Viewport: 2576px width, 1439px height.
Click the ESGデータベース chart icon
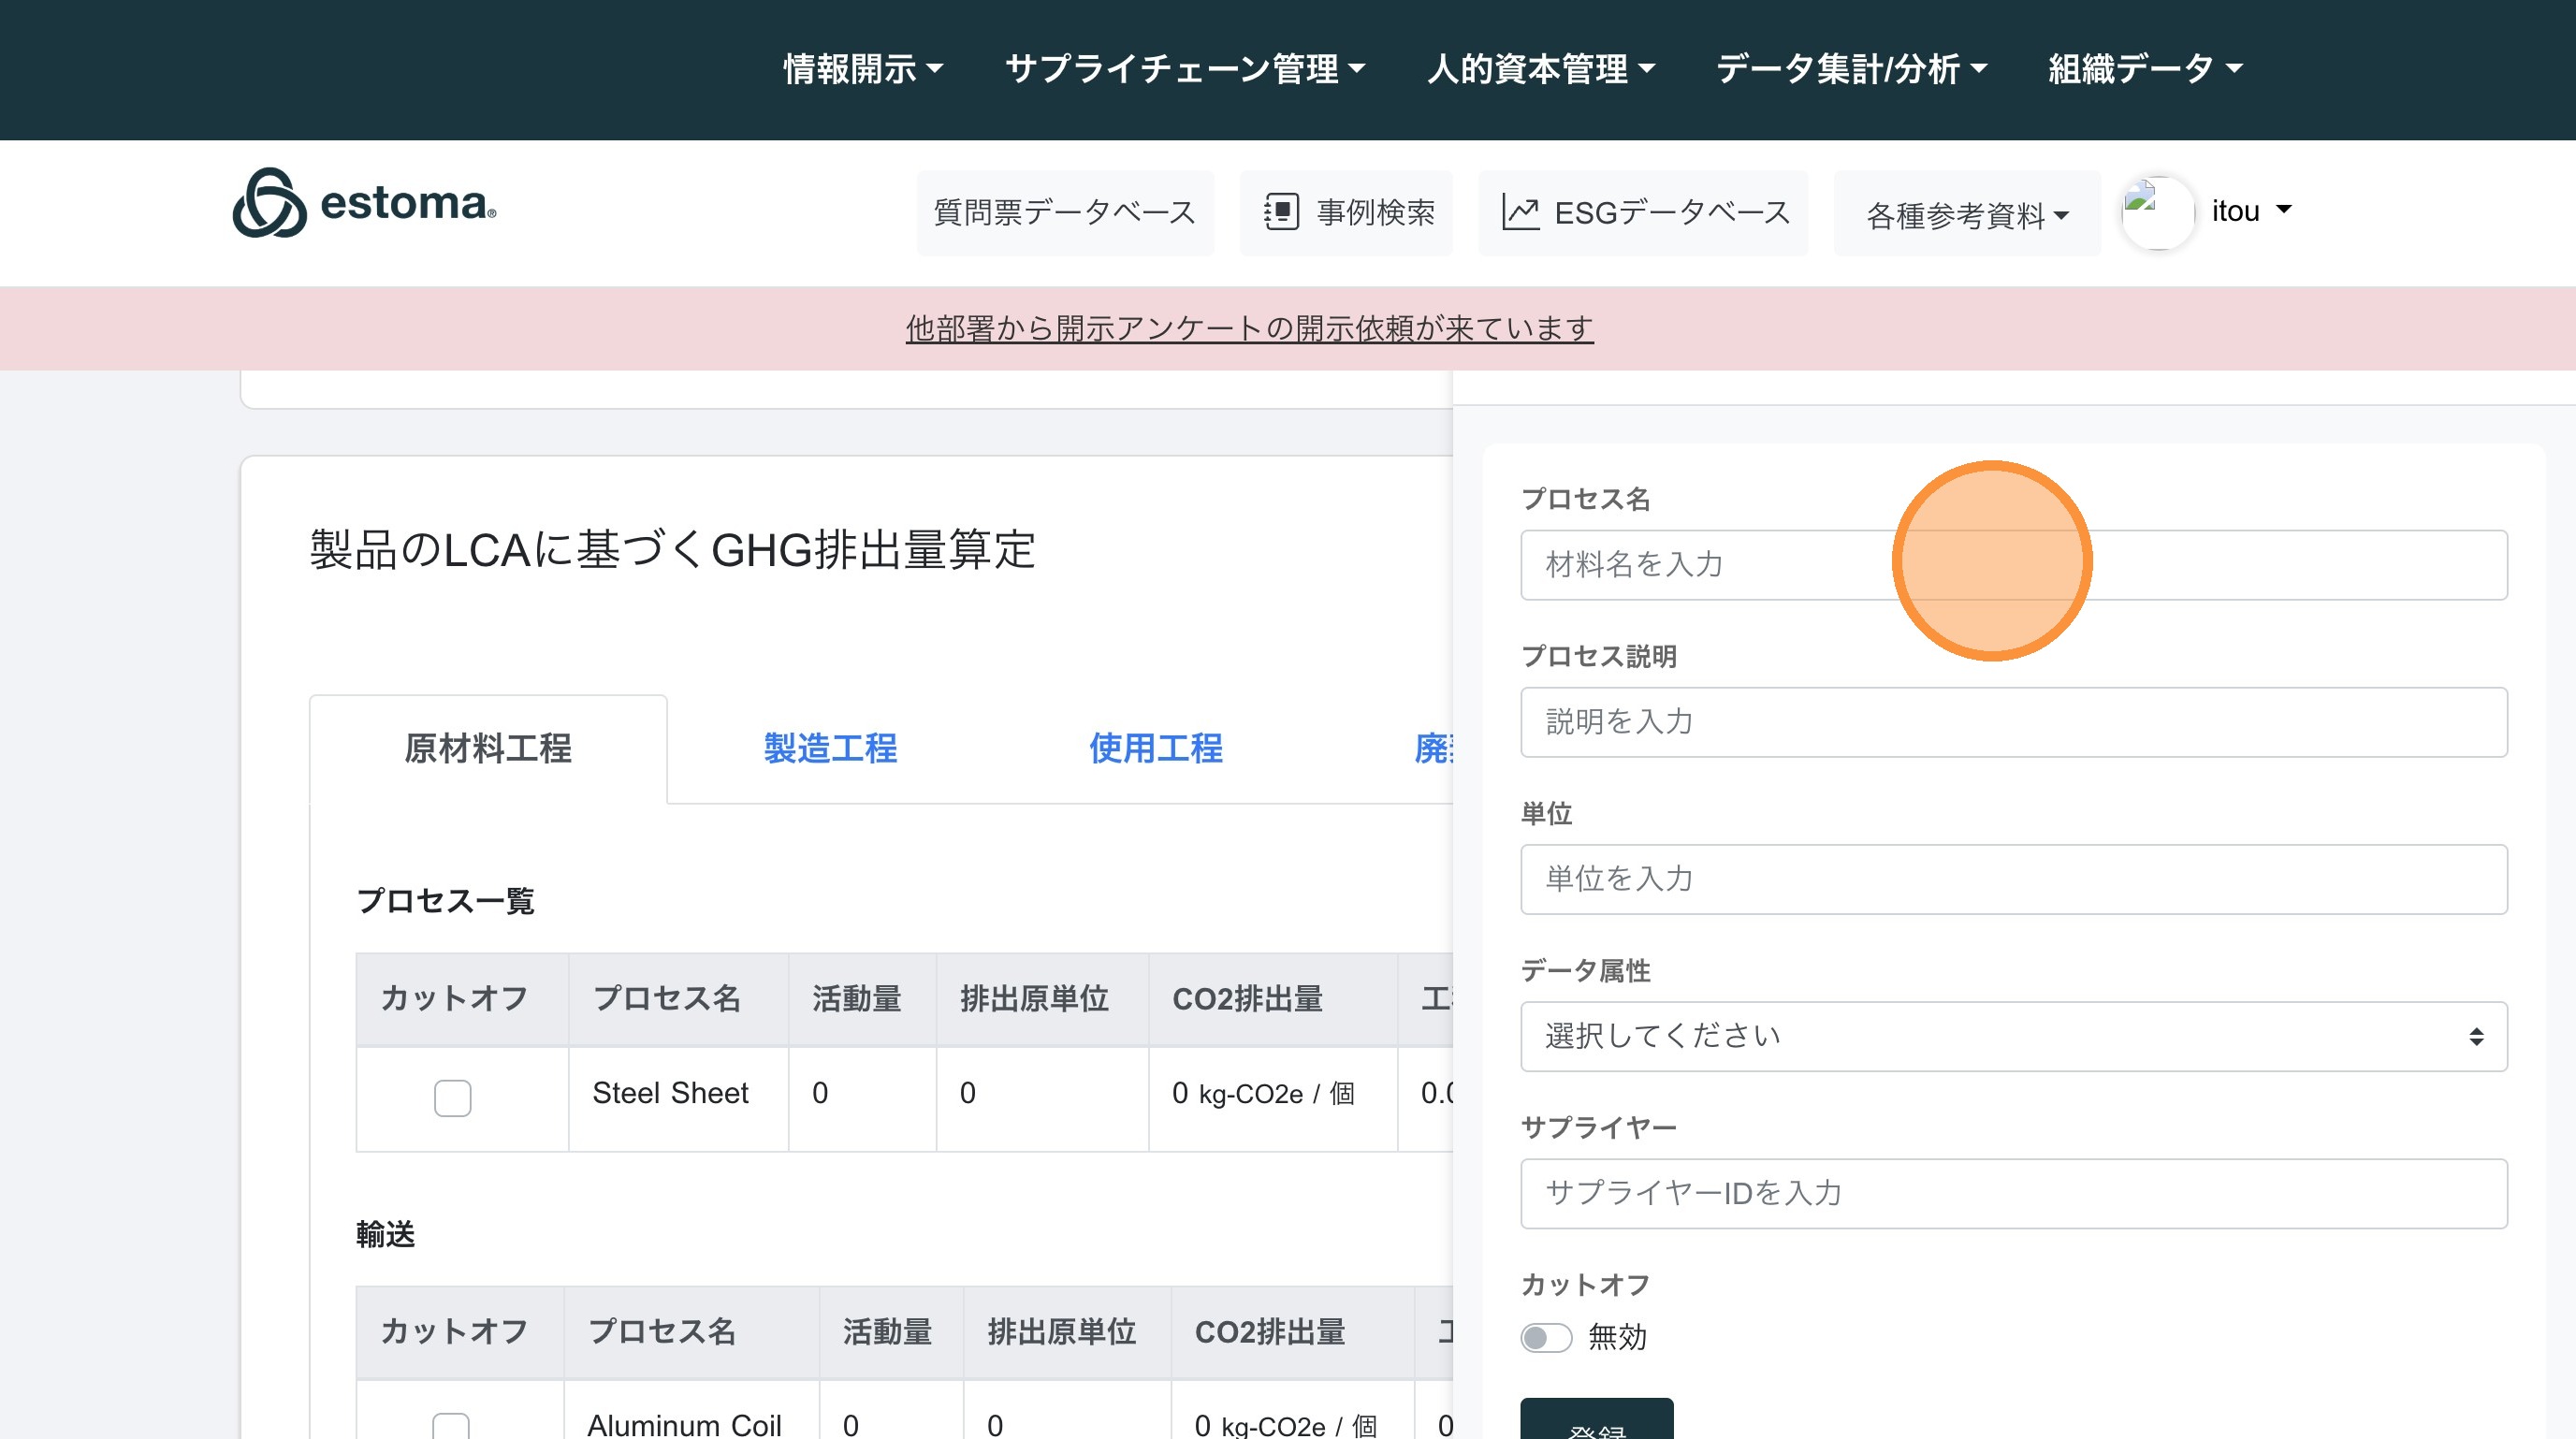(x=1520, y=212)
